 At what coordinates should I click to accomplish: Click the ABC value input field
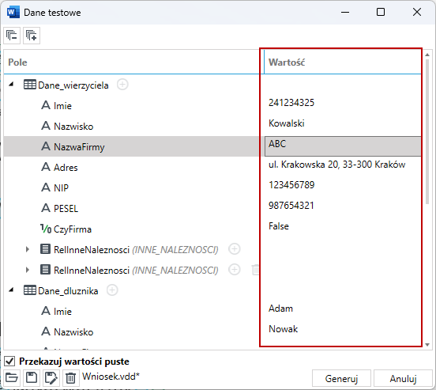pos(343,146)
